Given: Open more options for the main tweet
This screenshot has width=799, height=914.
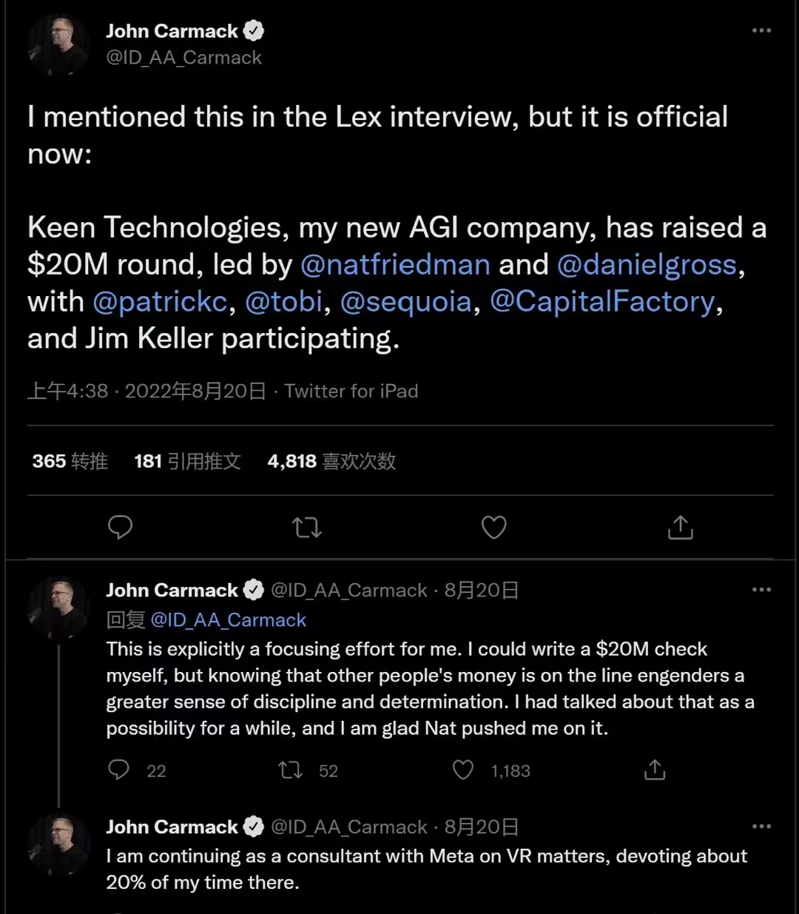Looking at the screenshot, I should 761,31.
